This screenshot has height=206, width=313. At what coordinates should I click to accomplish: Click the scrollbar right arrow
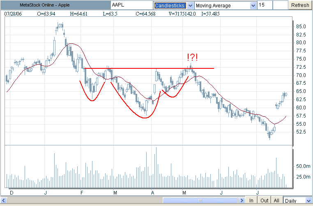point(242,200)
